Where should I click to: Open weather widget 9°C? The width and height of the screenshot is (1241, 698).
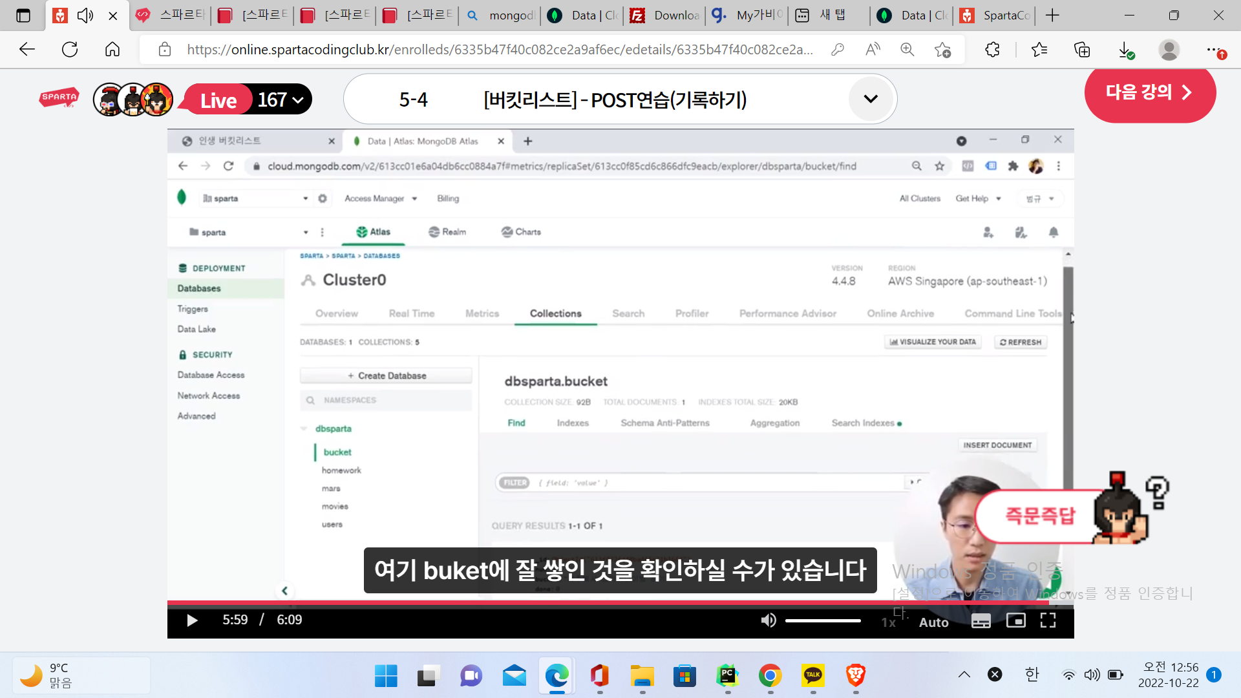(x=81, y=675)
